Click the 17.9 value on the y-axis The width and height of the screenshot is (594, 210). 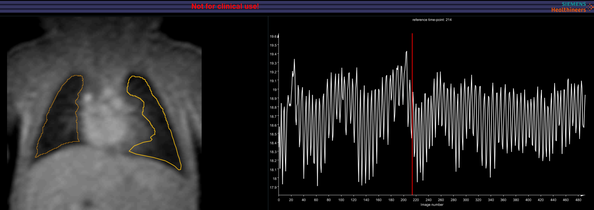273,188
